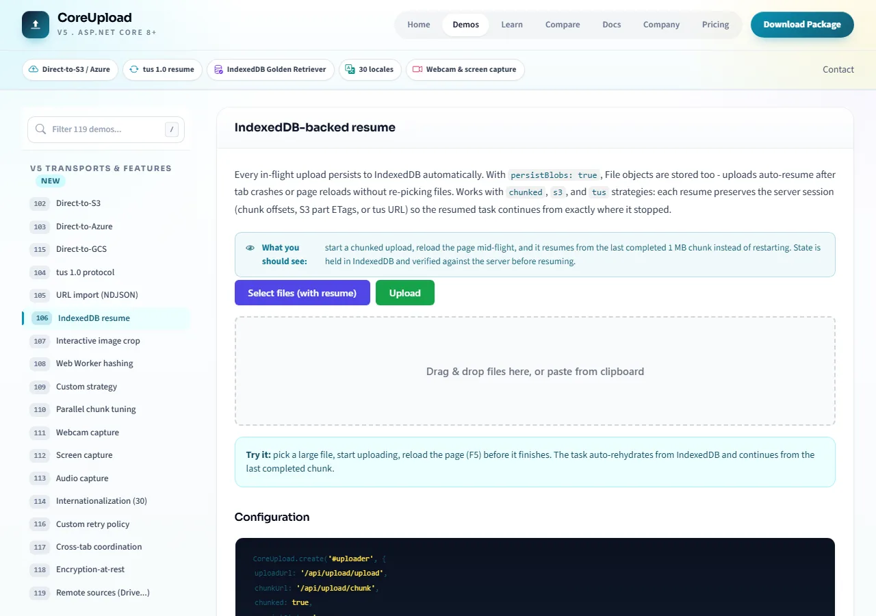Click the eye icon beside What you should see
Screen dimensions: 876x616
[250, 248]
